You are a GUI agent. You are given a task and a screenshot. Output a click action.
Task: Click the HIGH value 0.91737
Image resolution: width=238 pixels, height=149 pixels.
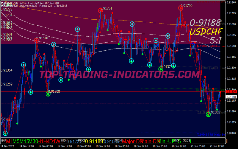[74, 142]
